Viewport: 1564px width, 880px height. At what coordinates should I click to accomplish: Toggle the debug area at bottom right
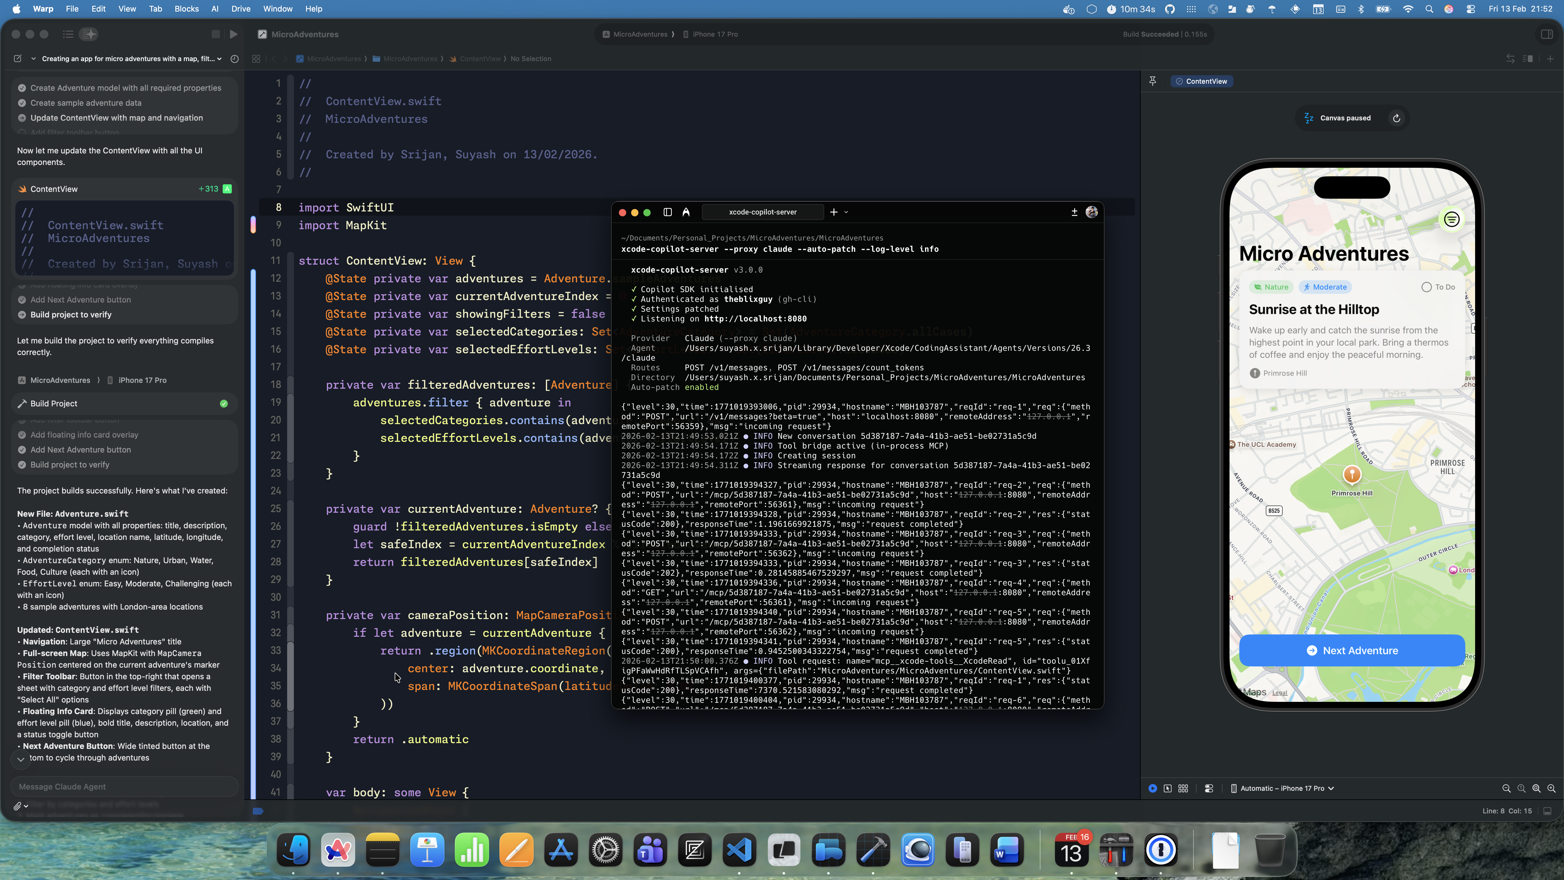coord(1548,811)
